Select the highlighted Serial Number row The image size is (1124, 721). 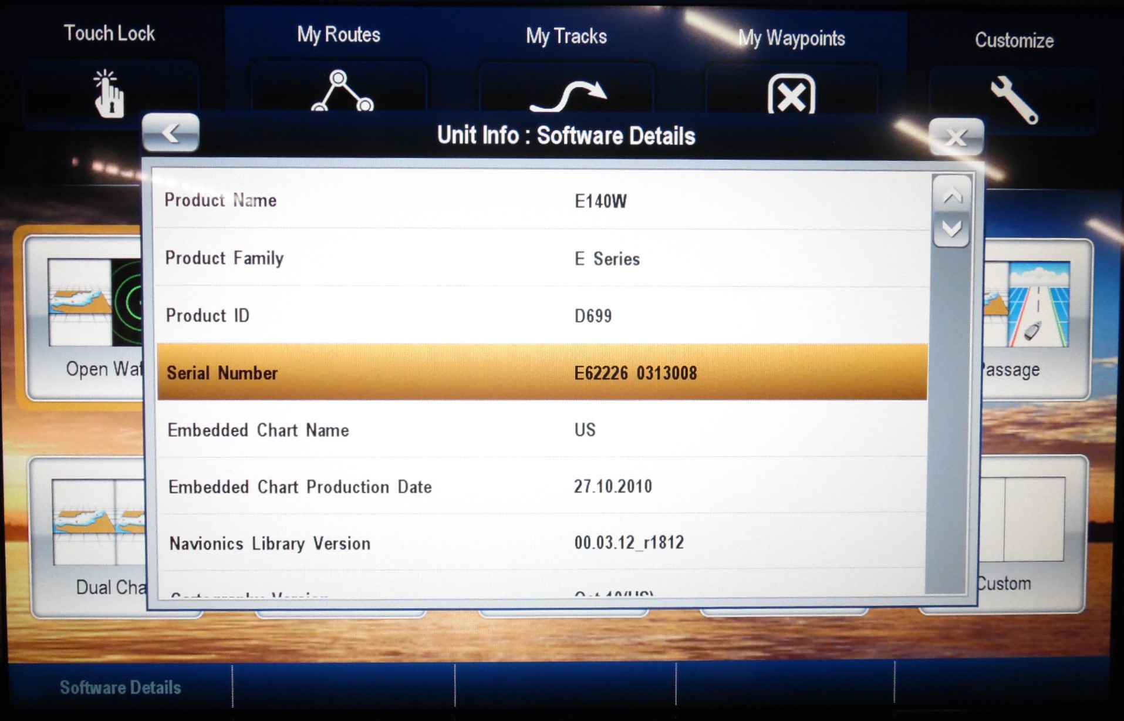542,372
